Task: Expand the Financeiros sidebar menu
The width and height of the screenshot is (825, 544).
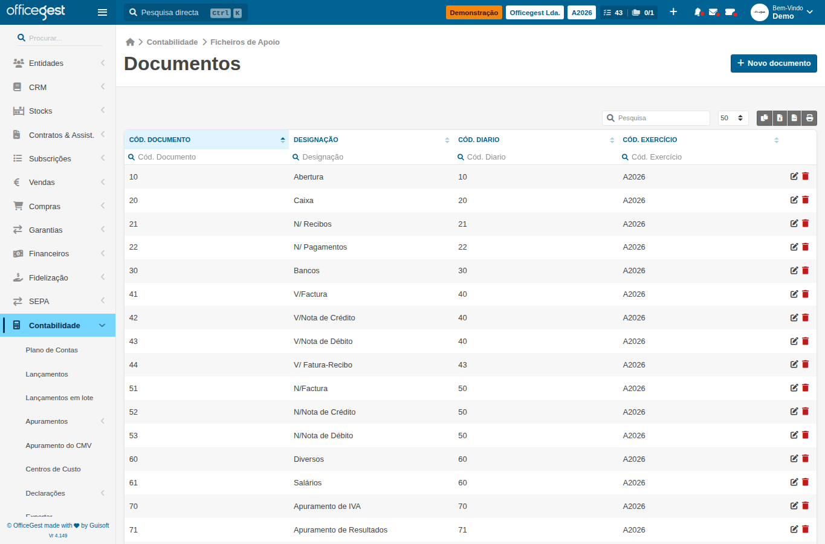Action: coord(58,253)
